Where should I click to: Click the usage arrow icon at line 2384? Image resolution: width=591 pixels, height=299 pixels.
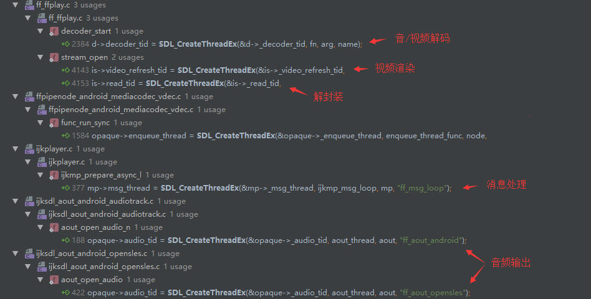pyautogui.click(x=65, y=44)
